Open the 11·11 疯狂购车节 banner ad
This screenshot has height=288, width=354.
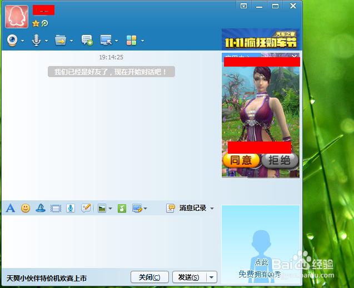(261, 39)
